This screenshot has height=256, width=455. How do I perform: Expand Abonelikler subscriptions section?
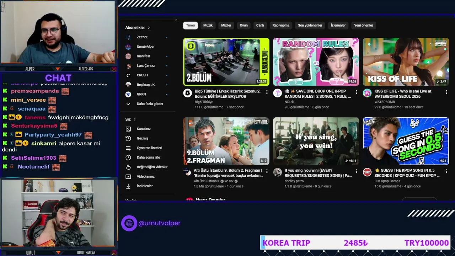click(149, 27)
